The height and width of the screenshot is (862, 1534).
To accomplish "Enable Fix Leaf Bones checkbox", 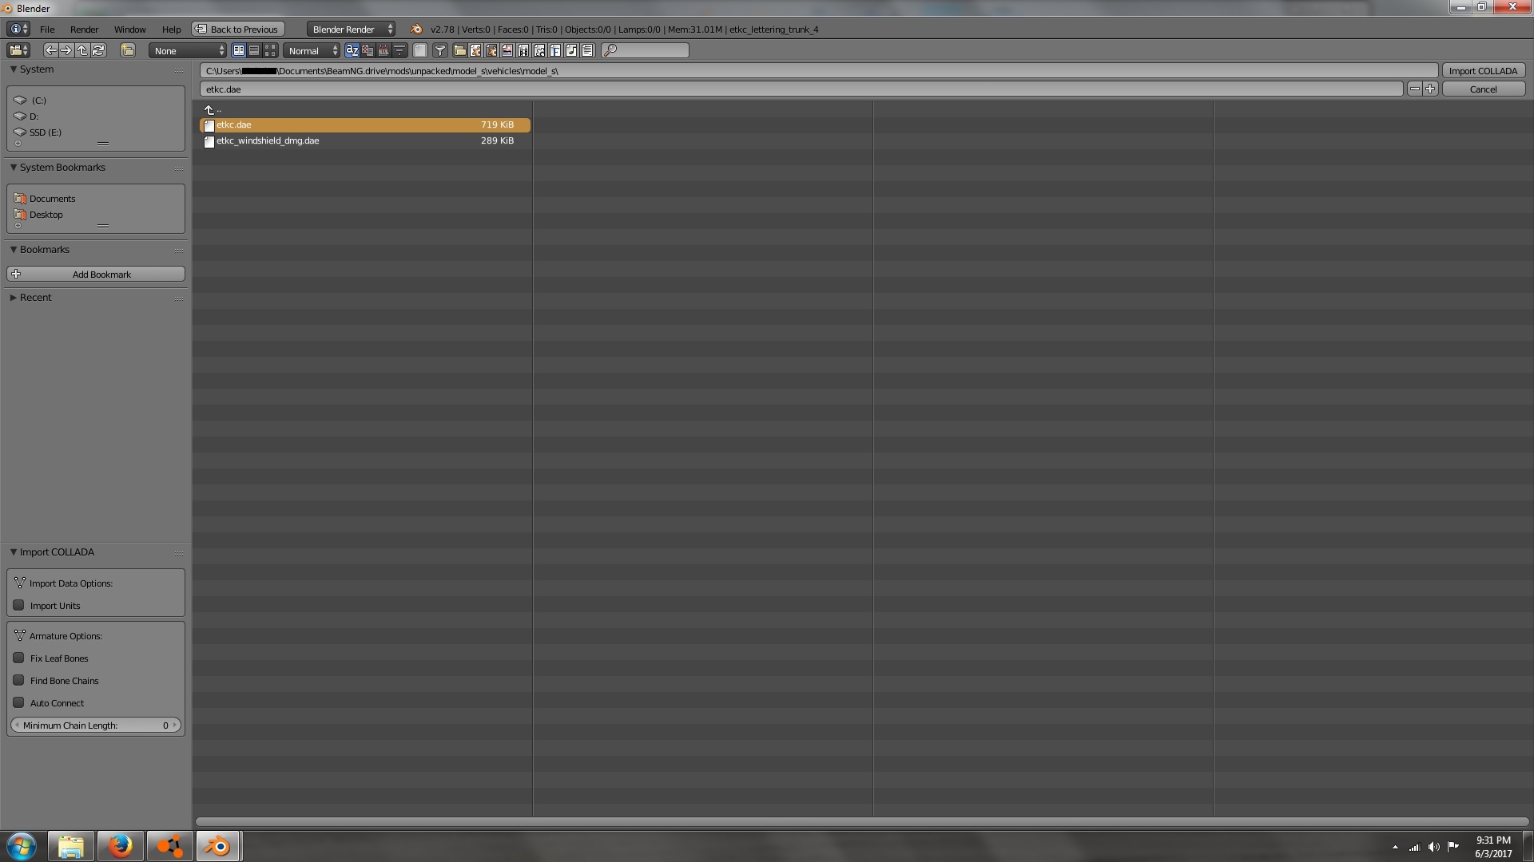I will pyautogui.click(x=18, y=658).
